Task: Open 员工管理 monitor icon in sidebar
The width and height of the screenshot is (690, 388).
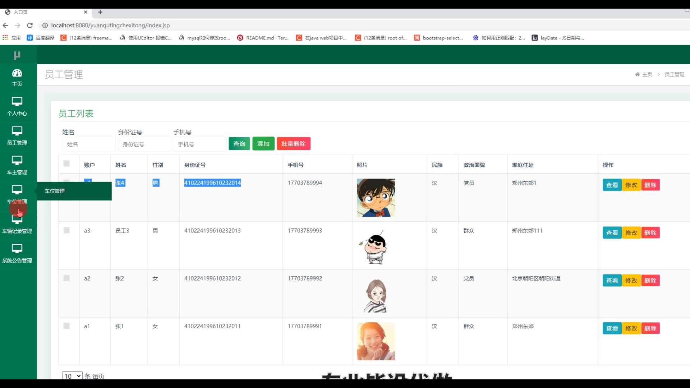Action: click(x=17, y=131)
